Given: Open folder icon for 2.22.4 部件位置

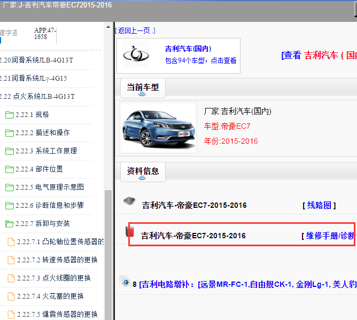Looking at the screenshot, I should 9,169.
